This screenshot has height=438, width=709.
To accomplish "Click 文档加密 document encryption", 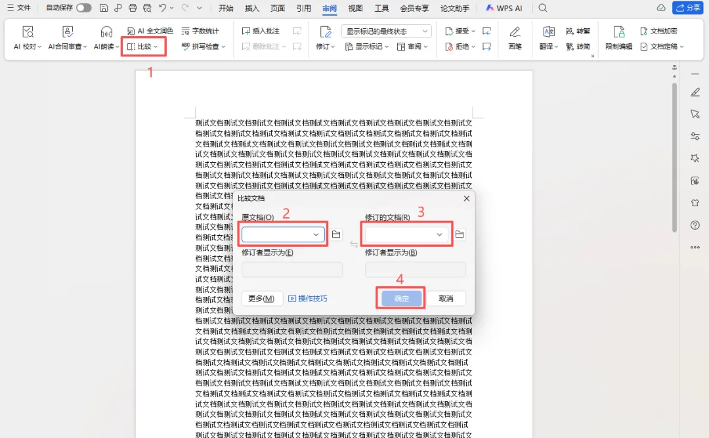I will [x=659, y=31].
